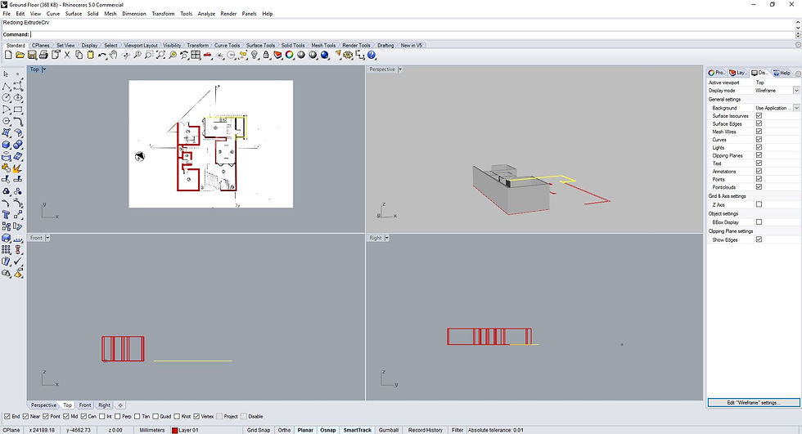
Task: Select the pointer arrow tool
Action: (x=7, y=74)
